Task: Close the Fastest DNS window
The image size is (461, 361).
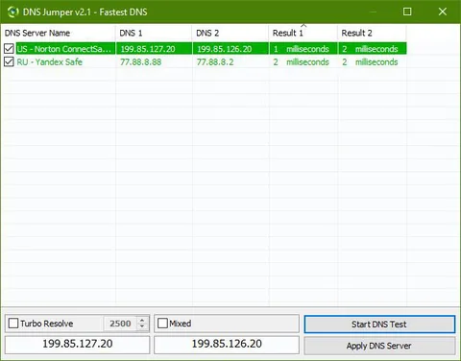Action: pyautogui.click(x=443, y=12)
